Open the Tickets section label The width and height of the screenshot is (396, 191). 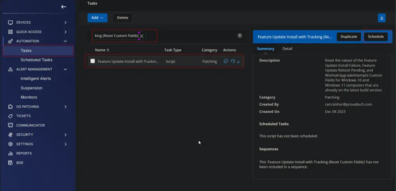click(23, 116)
